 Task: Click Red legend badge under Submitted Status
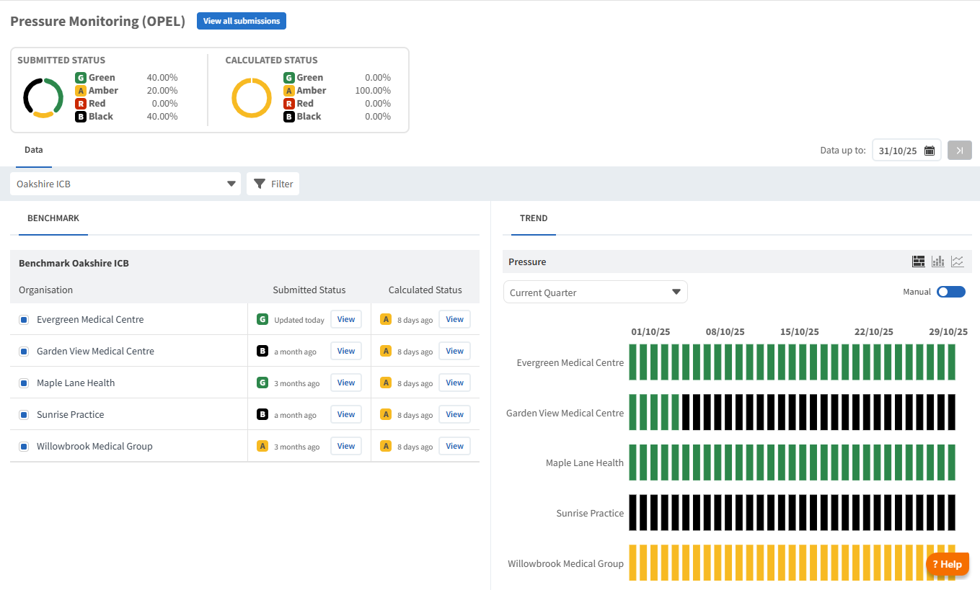point(81,103)
